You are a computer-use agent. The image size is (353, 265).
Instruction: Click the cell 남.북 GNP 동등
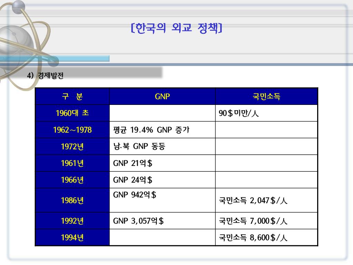[162, 146]
